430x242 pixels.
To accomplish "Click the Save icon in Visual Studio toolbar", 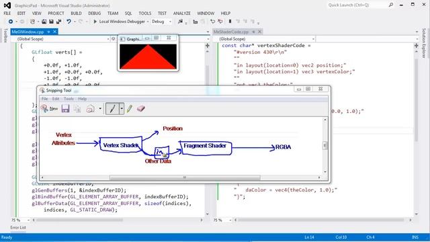I will tap(51, 22).
